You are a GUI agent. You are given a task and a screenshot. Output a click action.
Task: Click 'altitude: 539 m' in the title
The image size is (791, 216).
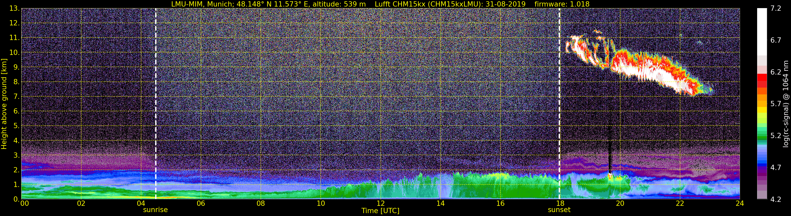tap(339, 4)
